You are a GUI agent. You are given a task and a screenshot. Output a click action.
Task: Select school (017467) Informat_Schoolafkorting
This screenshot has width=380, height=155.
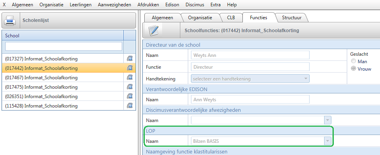(63, 78)
